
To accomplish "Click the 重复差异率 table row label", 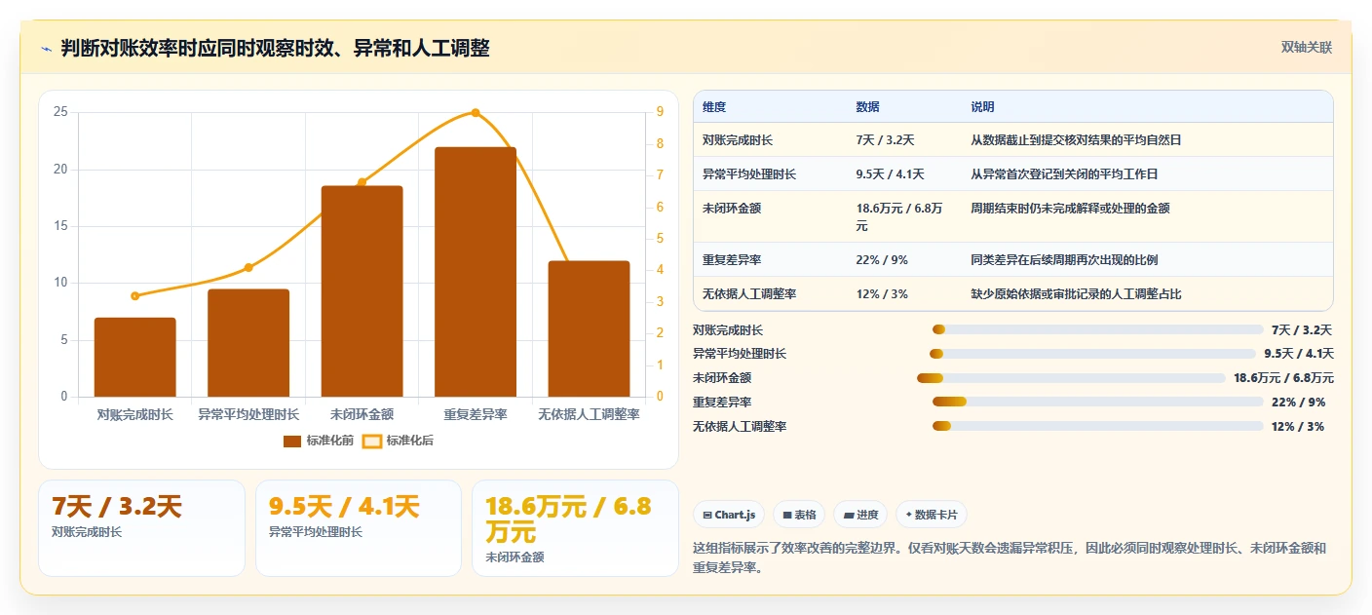I will [732, 260].
